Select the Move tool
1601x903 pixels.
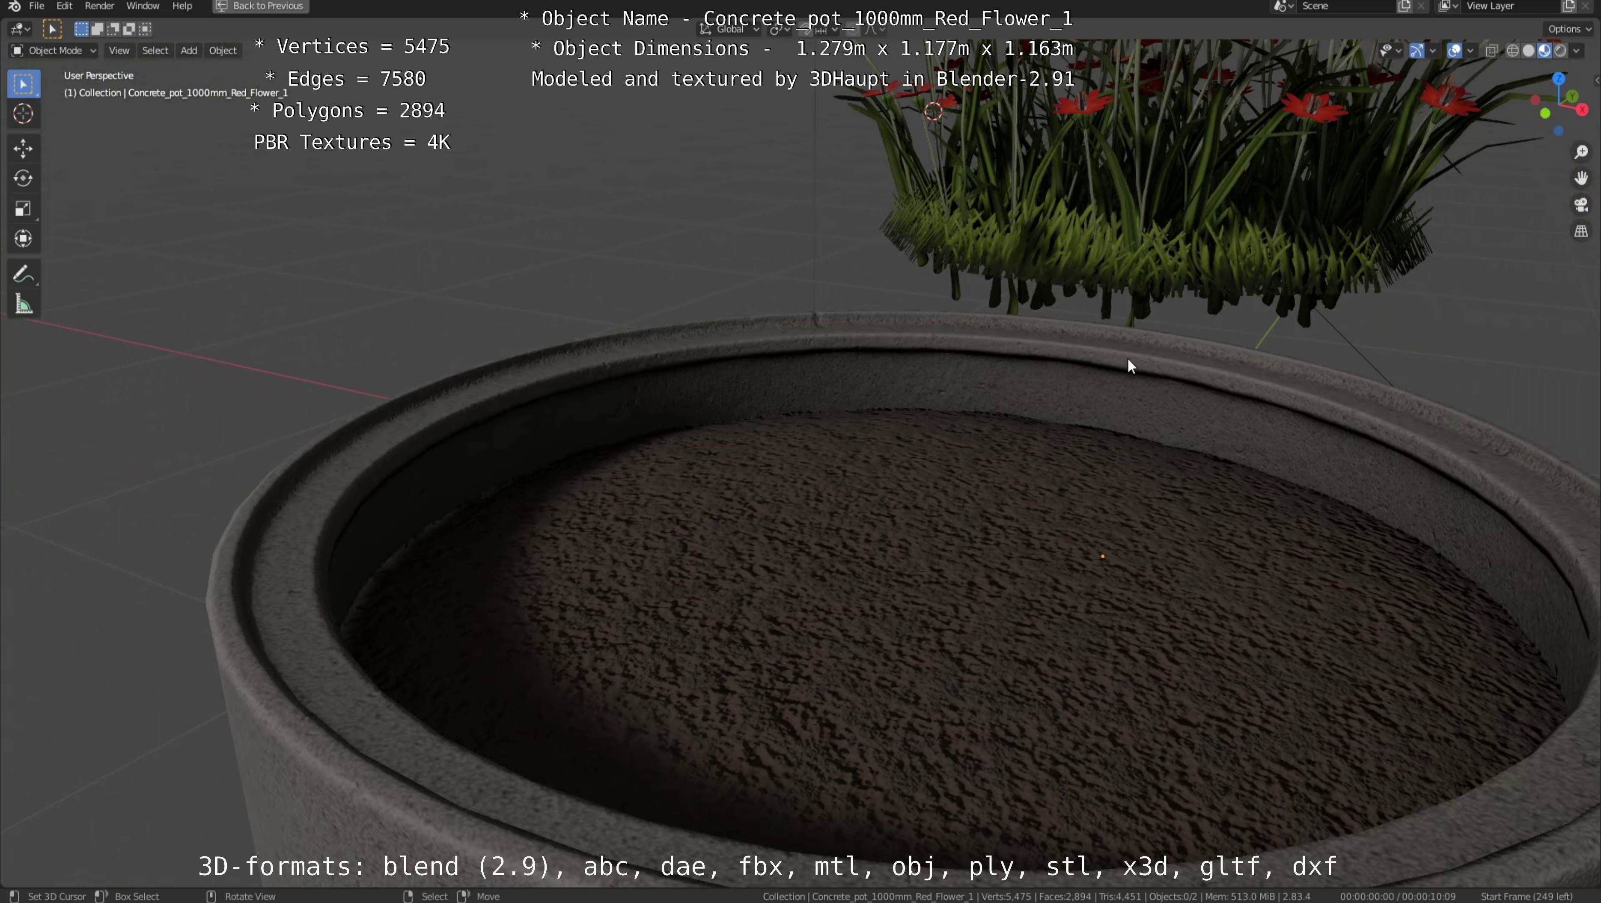click(x=24, y=149)
